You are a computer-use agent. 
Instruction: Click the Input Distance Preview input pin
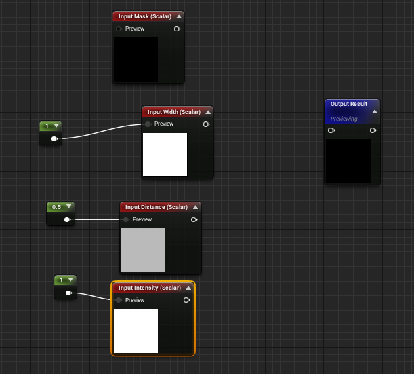click(126, 219)
